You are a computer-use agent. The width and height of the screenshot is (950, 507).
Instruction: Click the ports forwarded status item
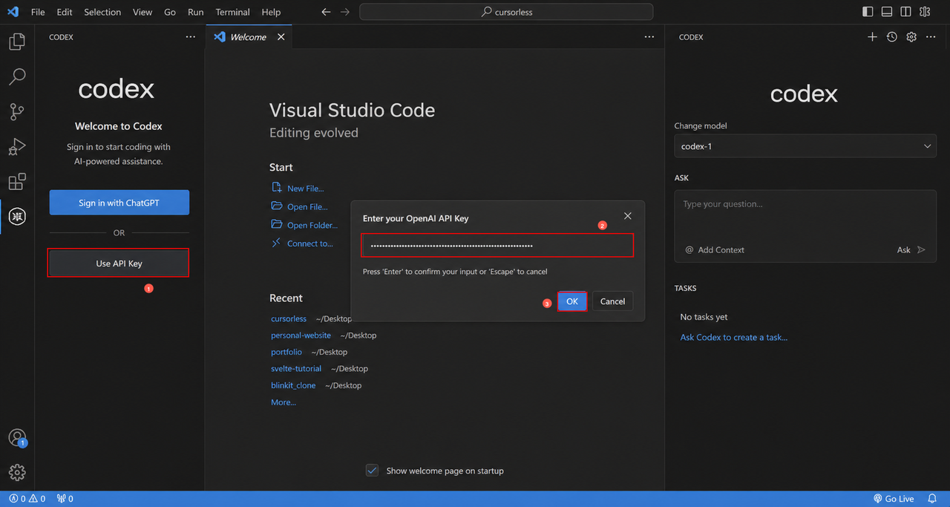[x=65, y=499]
